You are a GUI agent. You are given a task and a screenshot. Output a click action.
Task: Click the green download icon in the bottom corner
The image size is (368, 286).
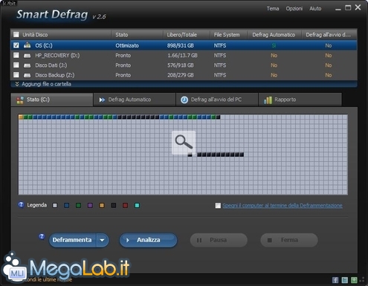pos(354,280)
